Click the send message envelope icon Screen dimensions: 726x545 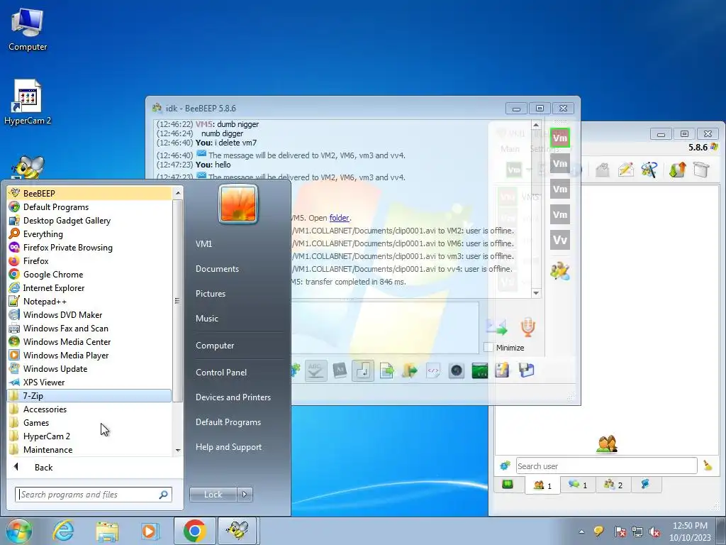pyautogui.click(x=496, y=327)
